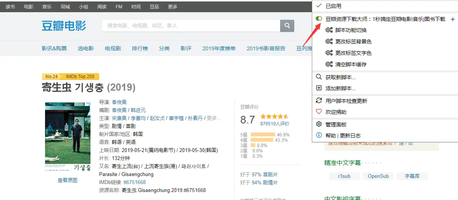Click the gear icon for 管理面板
The width and height of the screenshot is (458, 200).
point(319,124)
